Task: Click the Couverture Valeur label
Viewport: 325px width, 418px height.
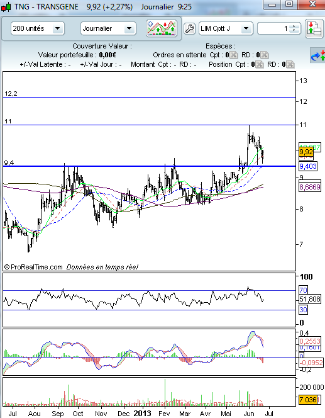Action: [x=102, y=46]
